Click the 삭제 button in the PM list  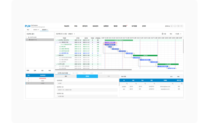pyautogui.click(x=178, y=77)
